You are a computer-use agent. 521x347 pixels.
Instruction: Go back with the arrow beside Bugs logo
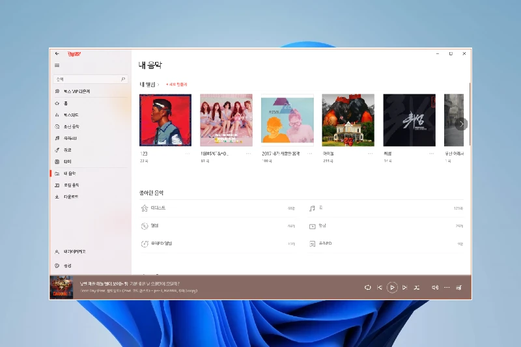coord(57,53)
